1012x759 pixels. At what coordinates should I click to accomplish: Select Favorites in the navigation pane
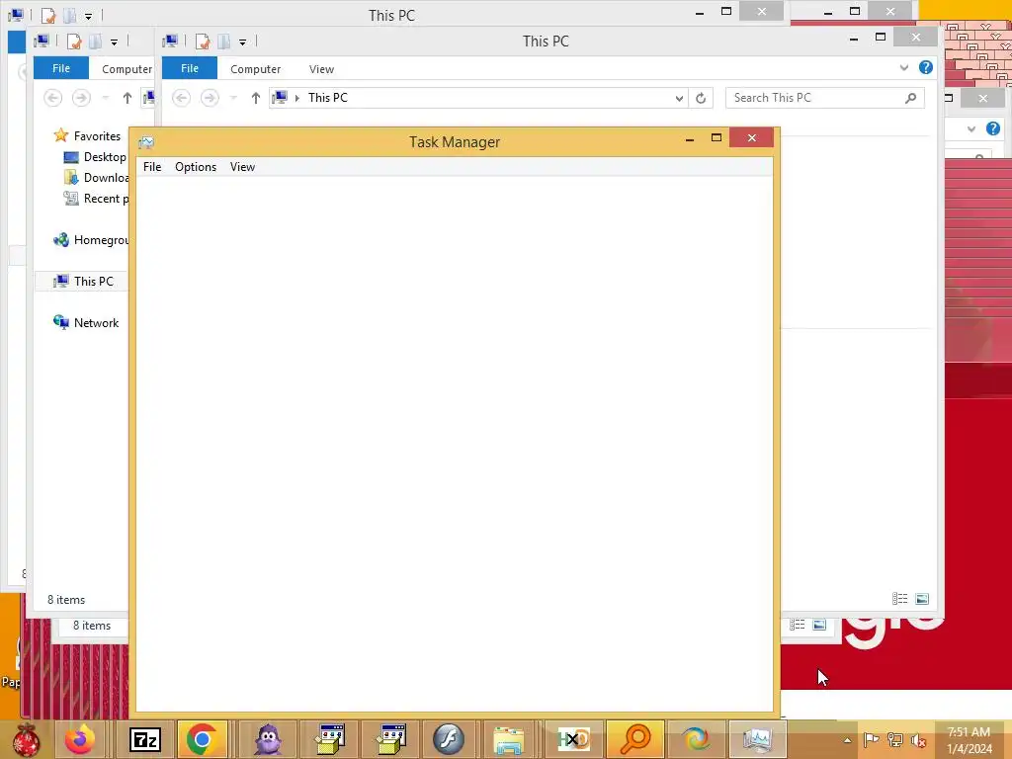[x=97, y=136]
